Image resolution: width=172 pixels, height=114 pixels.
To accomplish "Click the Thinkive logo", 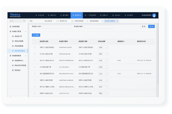I will pos(15,15).
